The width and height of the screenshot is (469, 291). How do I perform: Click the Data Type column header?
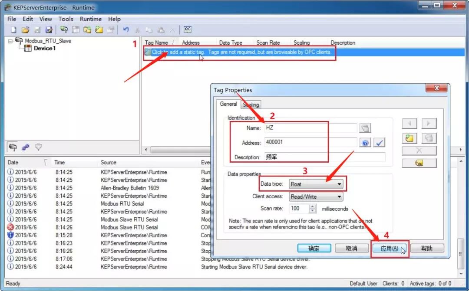tap(234, 43)
